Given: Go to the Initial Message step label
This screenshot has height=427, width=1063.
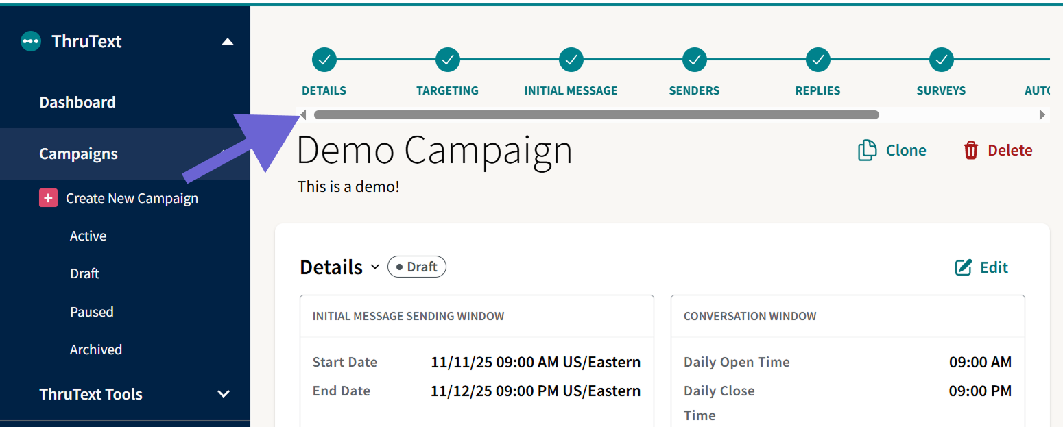Looking at the screenshot, I should coord(571,90).
